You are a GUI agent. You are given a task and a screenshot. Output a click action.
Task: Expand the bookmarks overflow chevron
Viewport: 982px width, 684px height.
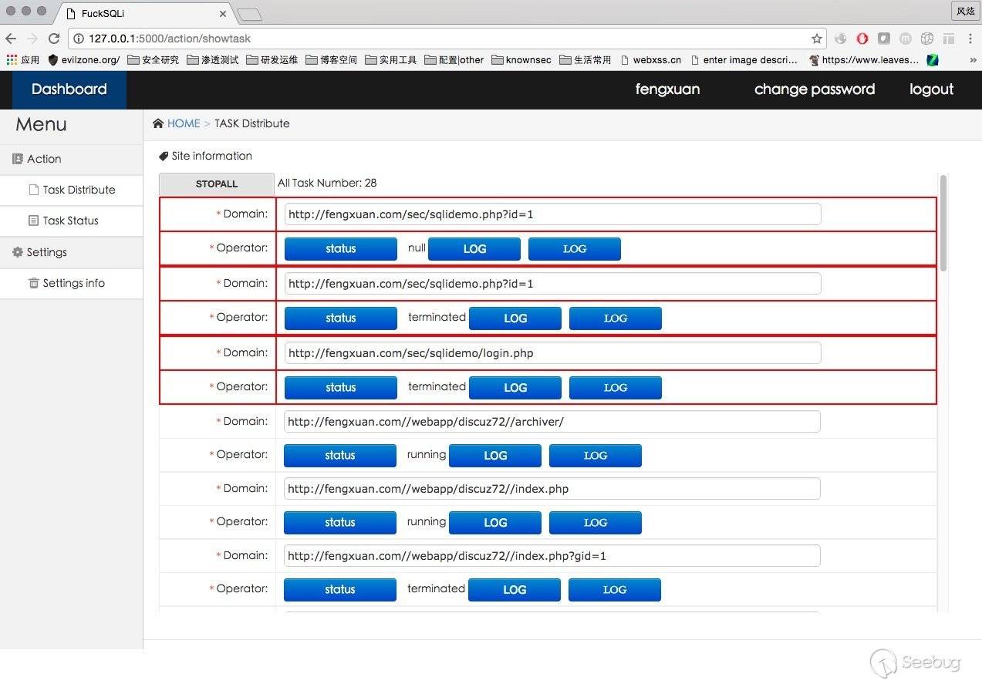click(x=973, y=59)
